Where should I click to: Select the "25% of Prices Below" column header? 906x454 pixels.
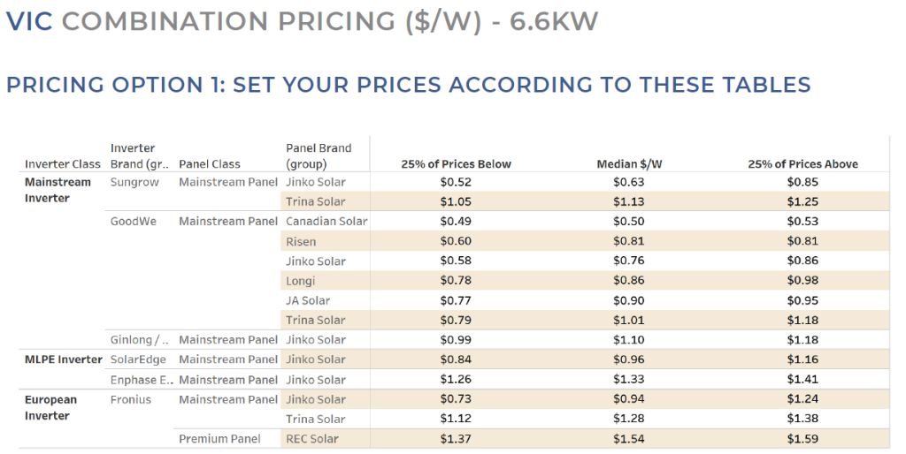click(456, 163)
